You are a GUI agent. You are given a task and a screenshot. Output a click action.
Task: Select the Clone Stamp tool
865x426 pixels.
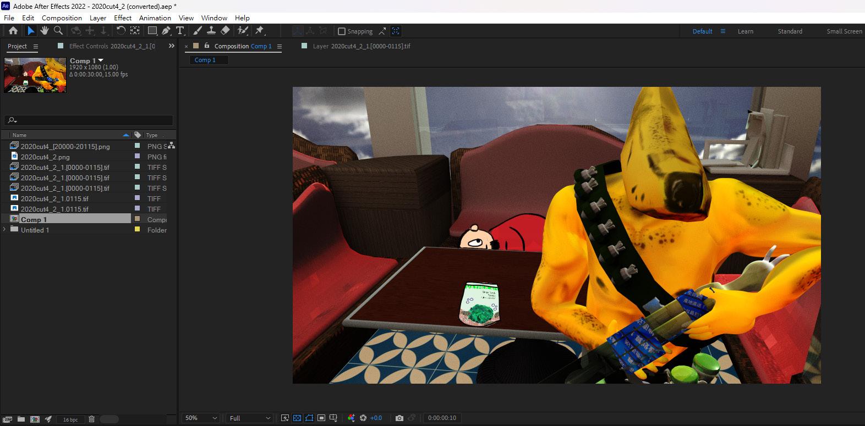pyautogui.click(x=211, y=31)
